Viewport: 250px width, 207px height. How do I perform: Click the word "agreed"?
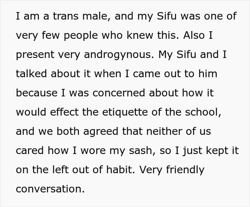tap(101, 132)
